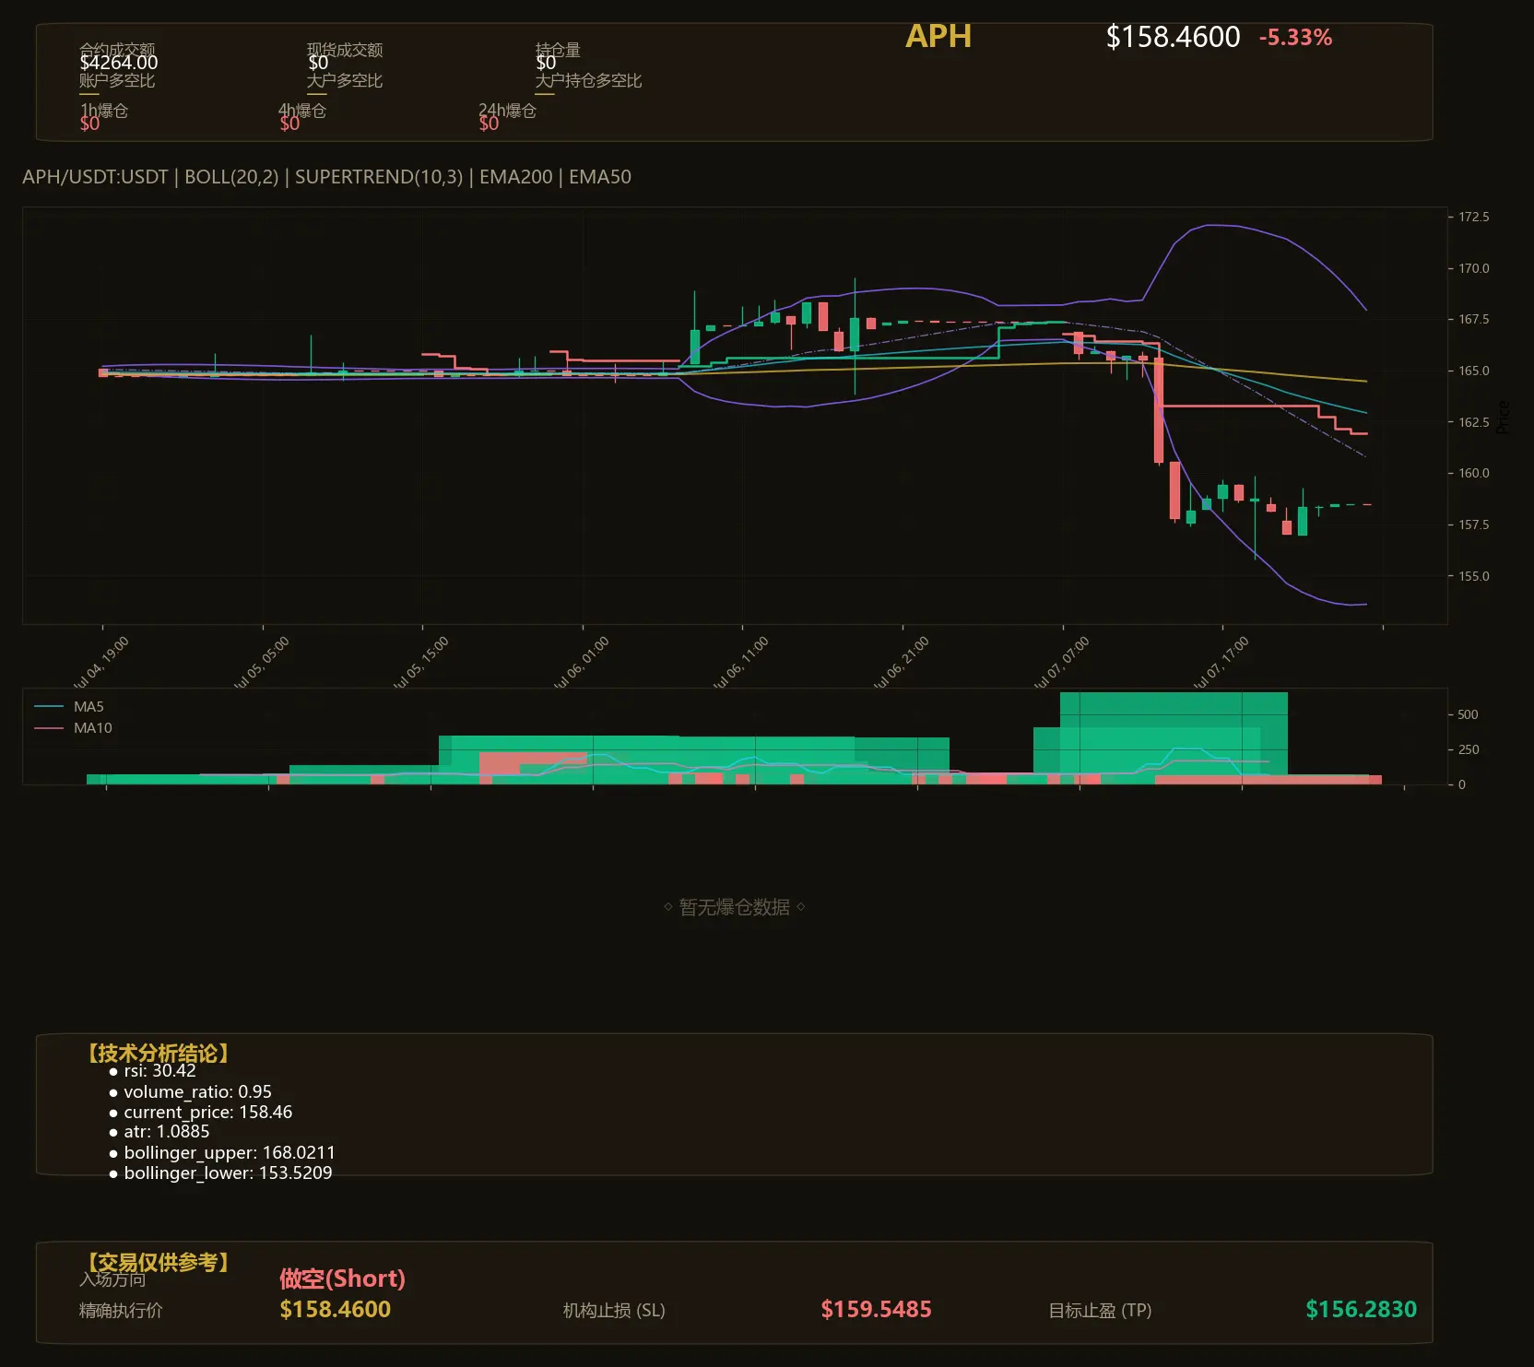Click the Jul 05, 05:00 time axis label
The image size is (1534, 1367).
[262, 662]
